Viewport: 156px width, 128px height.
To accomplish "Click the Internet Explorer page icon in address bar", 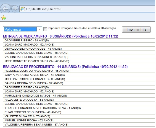I will click(x=23, y=9).
